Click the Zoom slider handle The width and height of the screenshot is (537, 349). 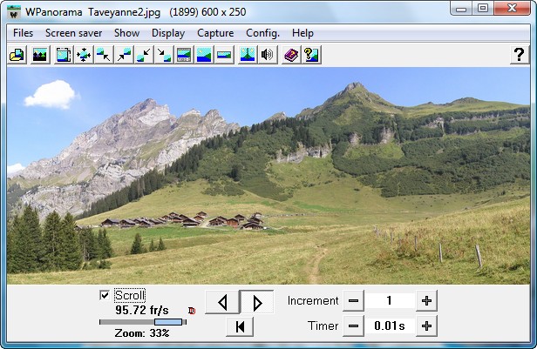pyautogui.click(x=168, y=322)
